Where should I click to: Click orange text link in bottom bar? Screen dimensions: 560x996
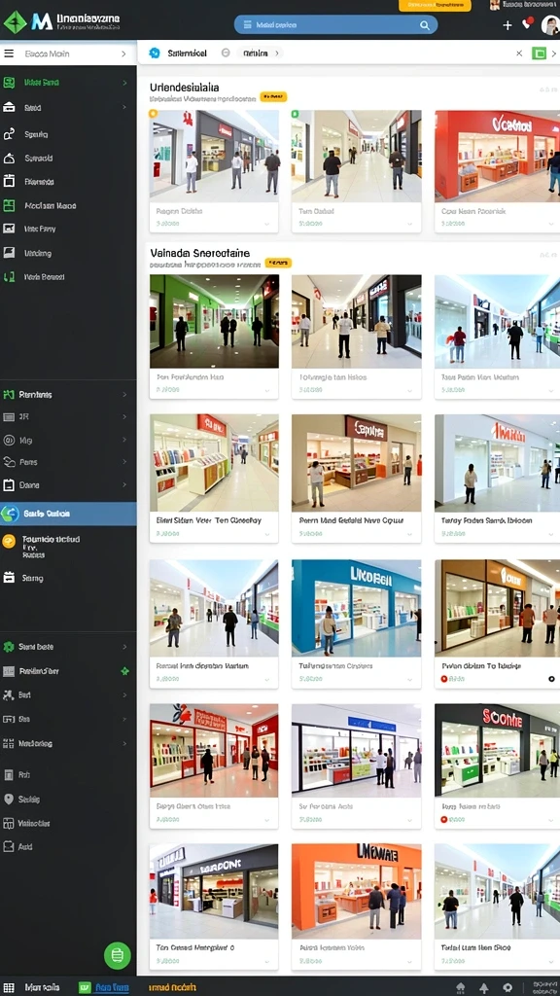(171, 988)
